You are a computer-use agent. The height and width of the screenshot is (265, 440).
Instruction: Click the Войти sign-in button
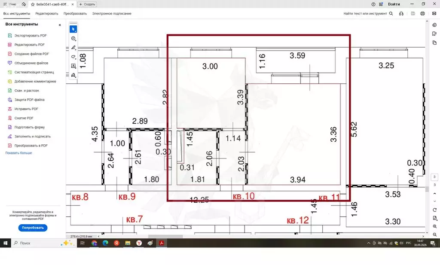pyautogui.click(x=394, y=4)
